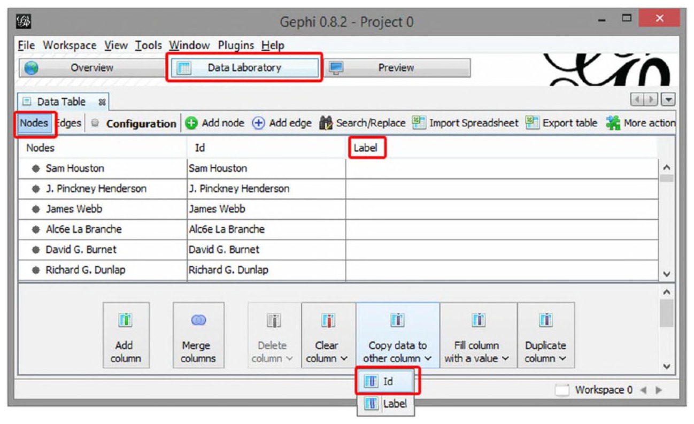Viewport: 694px width, 424px height.
Task: Sort by the Id column header
Action: point(266,148)
